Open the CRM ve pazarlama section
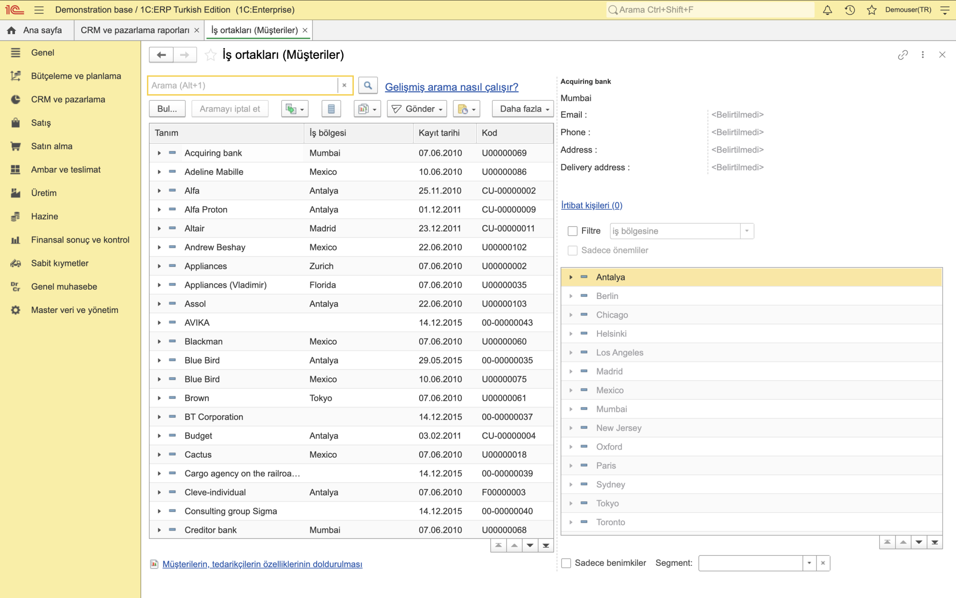Viewport: 956px width, 598px height. coord(68,99)
